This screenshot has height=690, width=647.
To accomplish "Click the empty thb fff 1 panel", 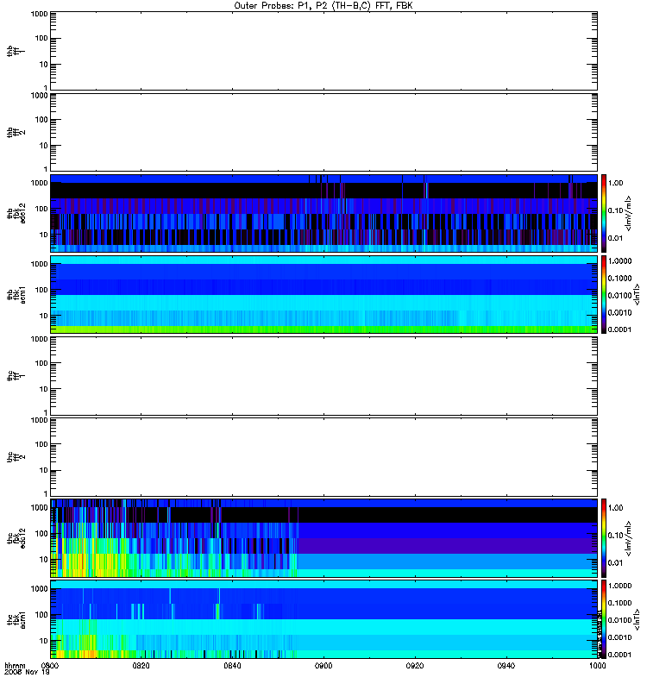I will pyautogui.click(x=323, y=51).
